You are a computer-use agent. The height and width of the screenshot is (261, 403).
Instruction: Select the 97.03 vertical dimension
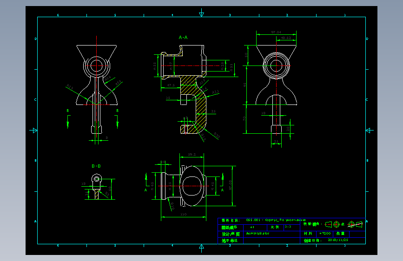pos(230,185)
